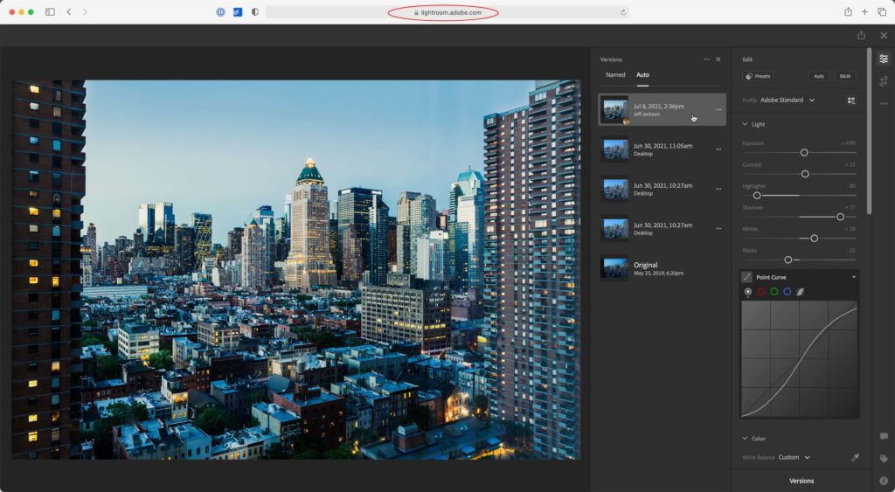
Task: Reload the page in address bar
Action: (623, 12)
